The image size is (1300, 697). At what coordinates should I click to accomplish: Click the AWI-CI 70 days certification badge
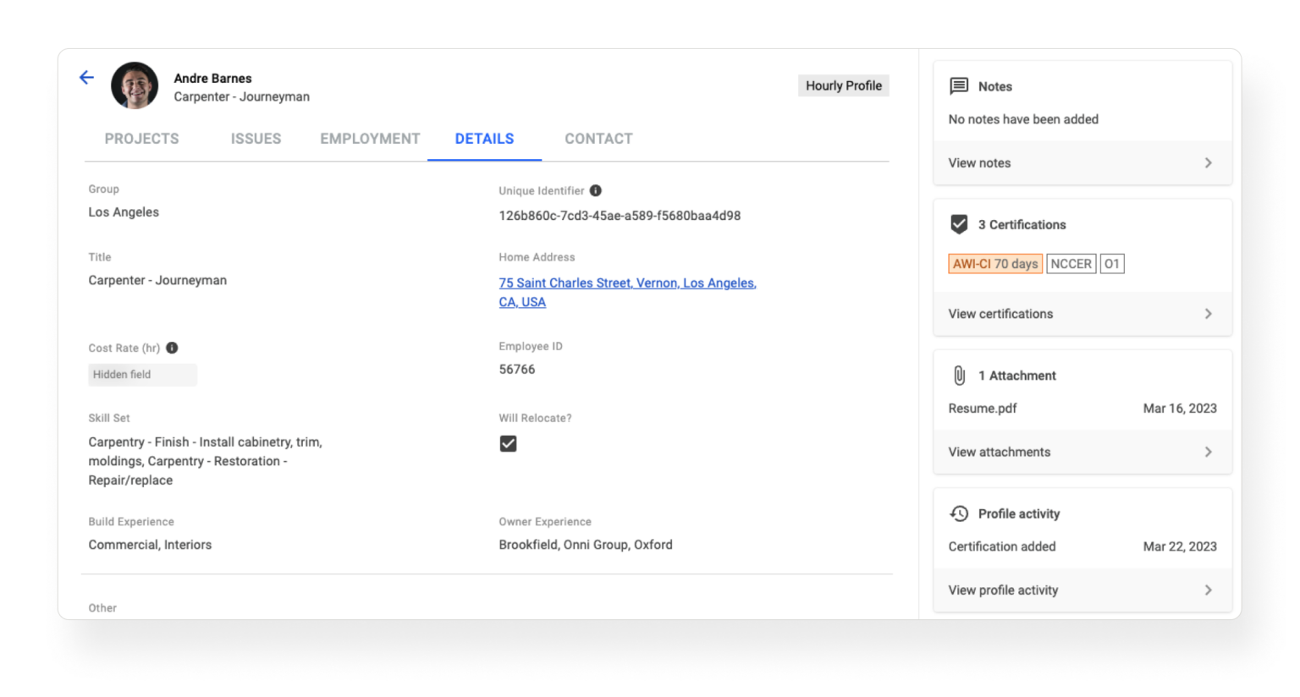994,263
